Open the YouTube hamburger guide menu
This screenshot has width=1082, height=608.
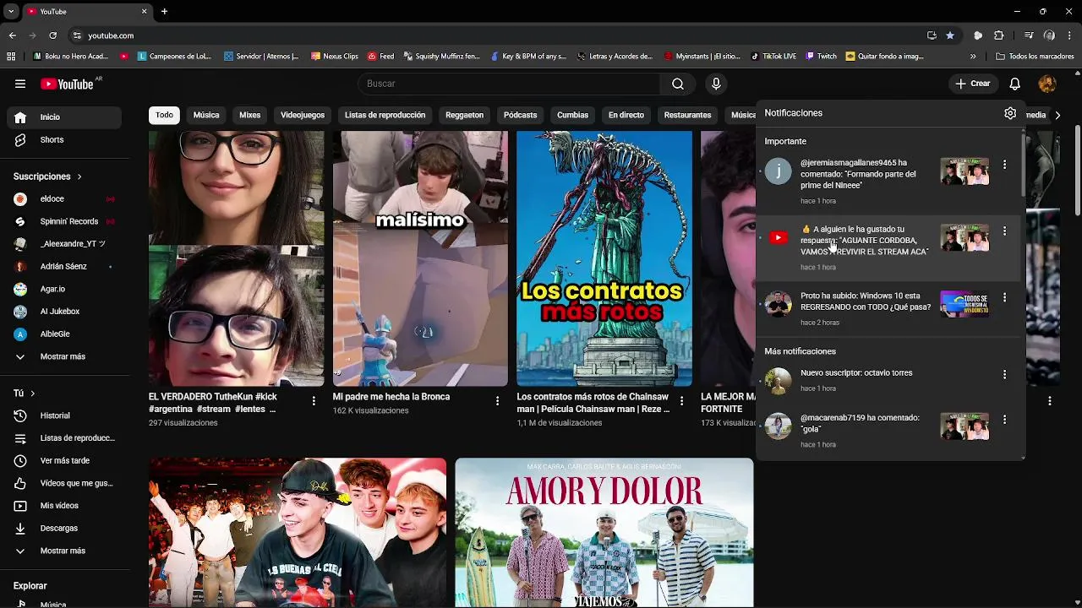(20, 84)
